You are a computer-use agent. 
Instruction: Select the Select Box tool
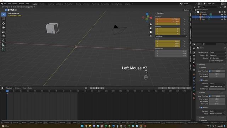point(4,15)
